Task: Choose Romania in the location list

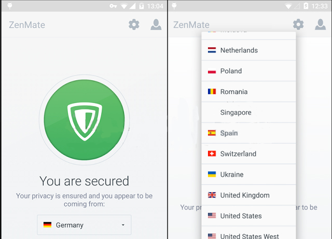Action: 248,92
